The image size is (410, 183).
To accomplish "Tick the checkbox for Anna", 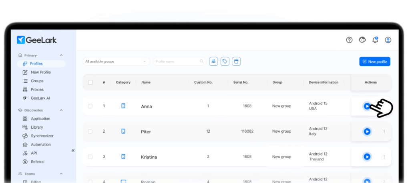I will [90, 106].
